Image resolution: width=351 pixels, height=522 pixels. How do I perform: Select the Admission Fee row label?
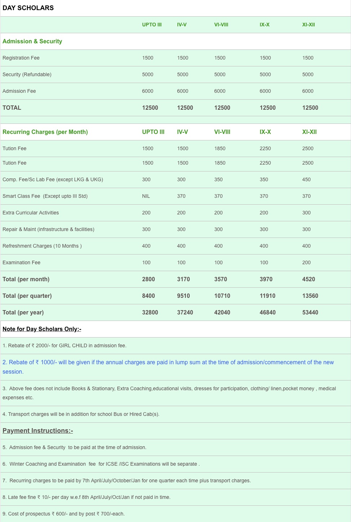19,91
